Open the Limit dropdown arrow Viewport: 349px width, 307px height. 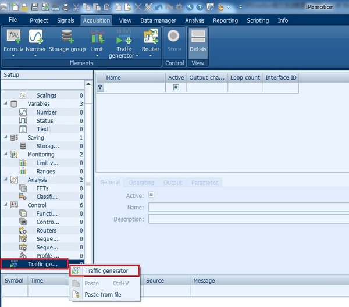click(x=97, y=55)
